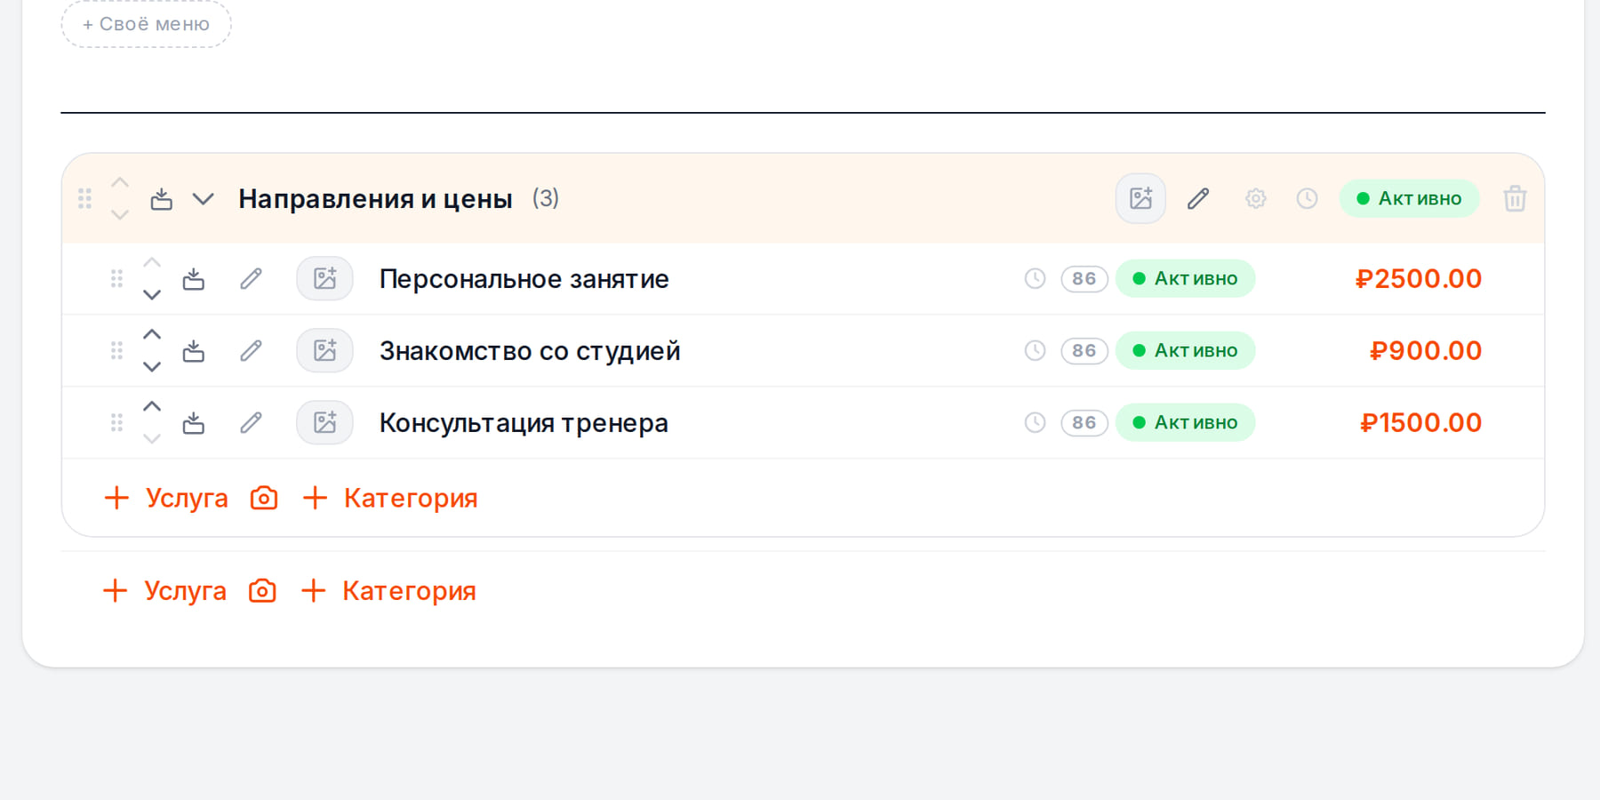This screenshot has height=800, width=1600.
Task: Open the 'Персональное занятие' service name
Action: click(524, 279)
